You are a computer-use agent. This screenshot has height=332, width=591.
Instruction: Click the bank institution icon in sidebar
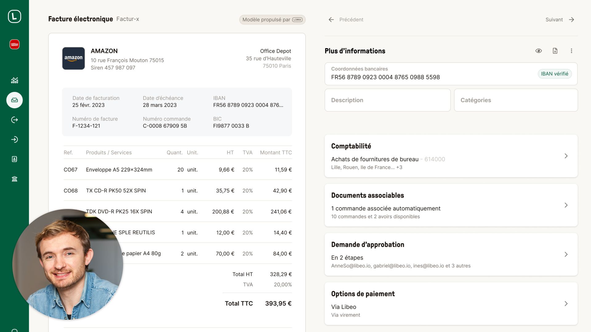pos(14,179)
